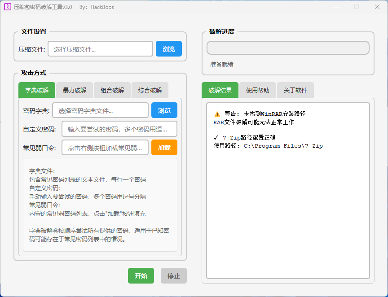Viewport: 388px width, 297px height.
Task: Open the 组合破解 attack mode tab
Action: click(x=112, y=90)
